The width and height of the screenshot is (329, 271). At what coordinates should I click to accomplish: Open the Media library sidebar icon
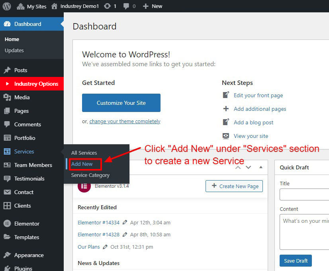click(7, 97)
